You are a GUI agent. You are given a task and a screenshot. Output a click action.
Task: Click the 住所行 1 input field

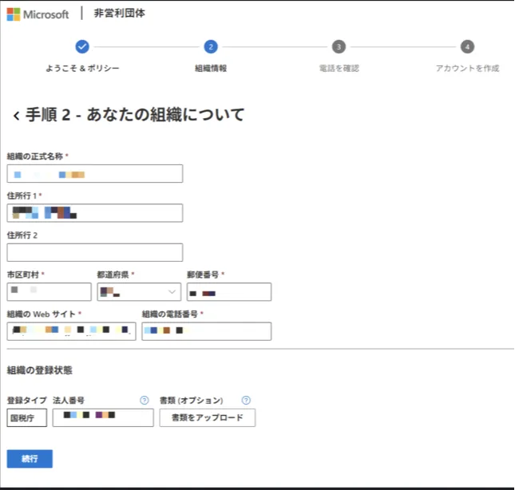(95, 213)
